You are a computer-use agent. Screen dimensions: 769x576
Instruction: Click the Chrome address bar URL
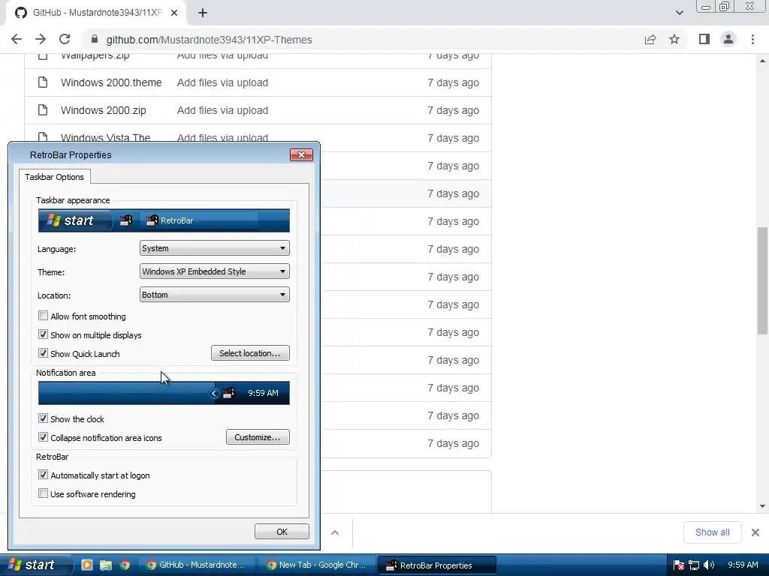210,40
